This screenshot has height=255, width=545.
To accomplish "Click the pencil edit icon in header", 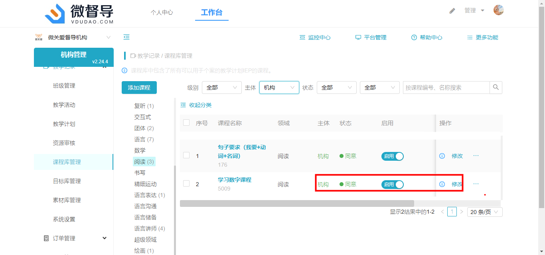I will tap(452, 11).
